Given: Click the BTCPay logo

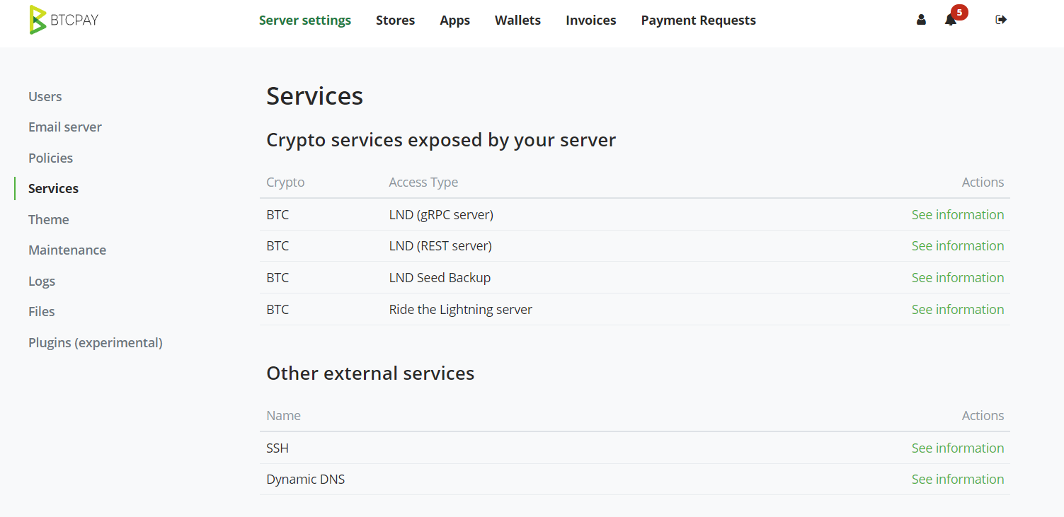Looking at the screenshot, I should [x=64, y=20].
